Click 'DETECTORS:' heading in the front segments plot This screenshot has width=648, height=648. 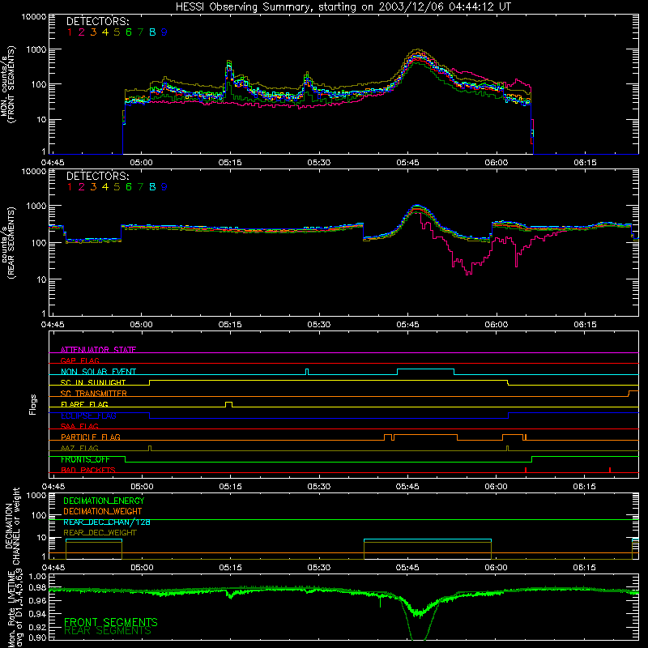(x=97, y=22)
